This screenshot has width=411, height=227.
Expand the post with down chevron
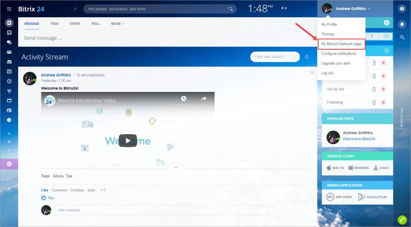click(x=176, y=167)
